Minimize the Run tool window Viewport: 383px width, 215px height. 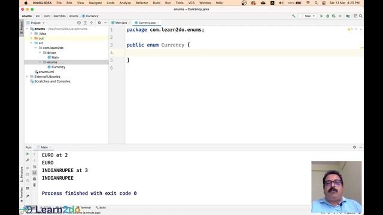[x=361, y=148]
